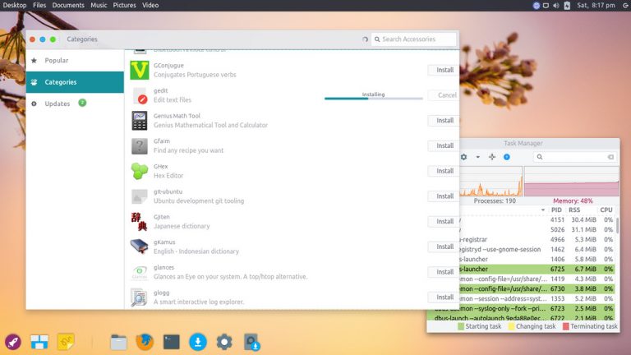Select Popular in the sidebar
This screenshot has height=355, width=631.
[75, 60]
